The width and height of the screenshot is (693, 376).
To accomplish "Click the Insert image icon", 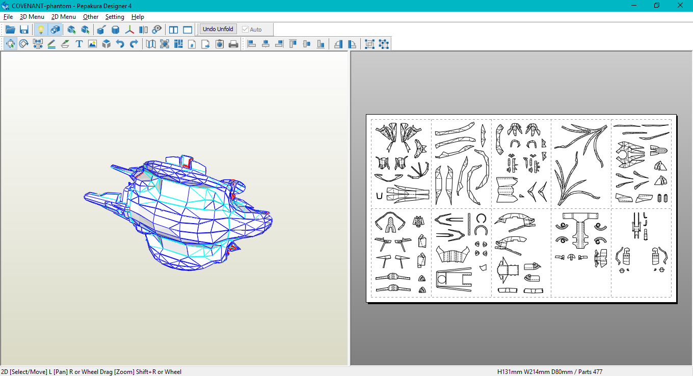I will pos(92,44).
